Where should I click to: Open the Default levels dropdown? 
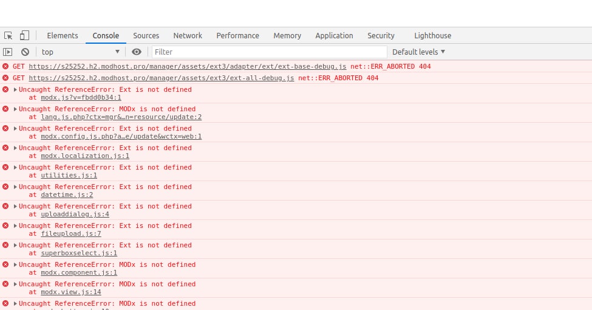point(419,52)
